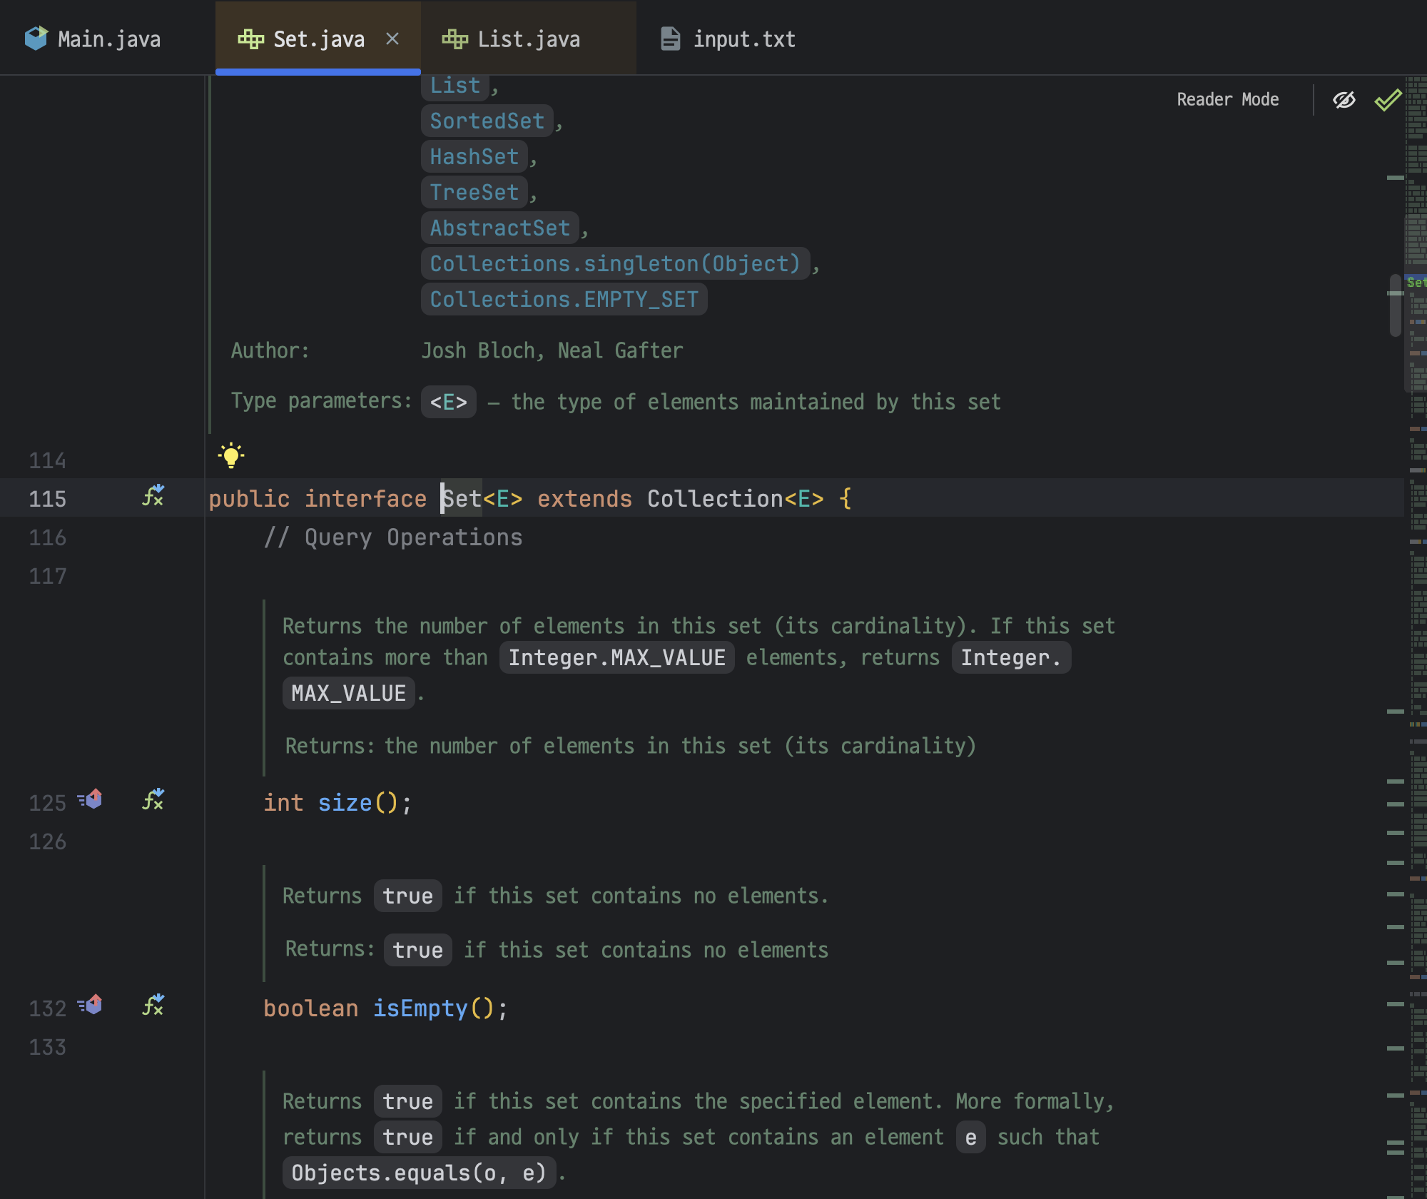This screenshot has width=1427, height=1199.
Task: Click the implemented-method gutter icon at line 125
Action: click(91, 800)
